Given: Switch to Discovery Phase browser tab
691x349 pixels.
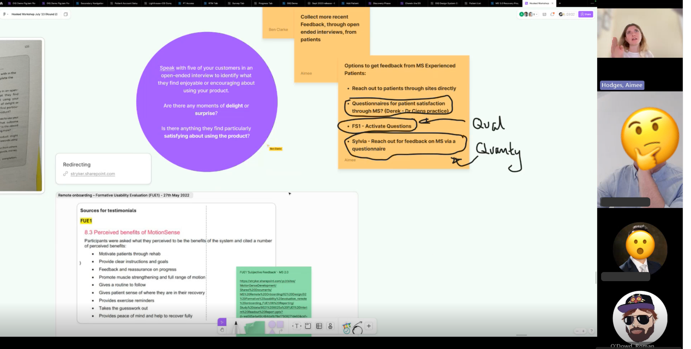Looking at the screenshot, I should tap(381, 3).
